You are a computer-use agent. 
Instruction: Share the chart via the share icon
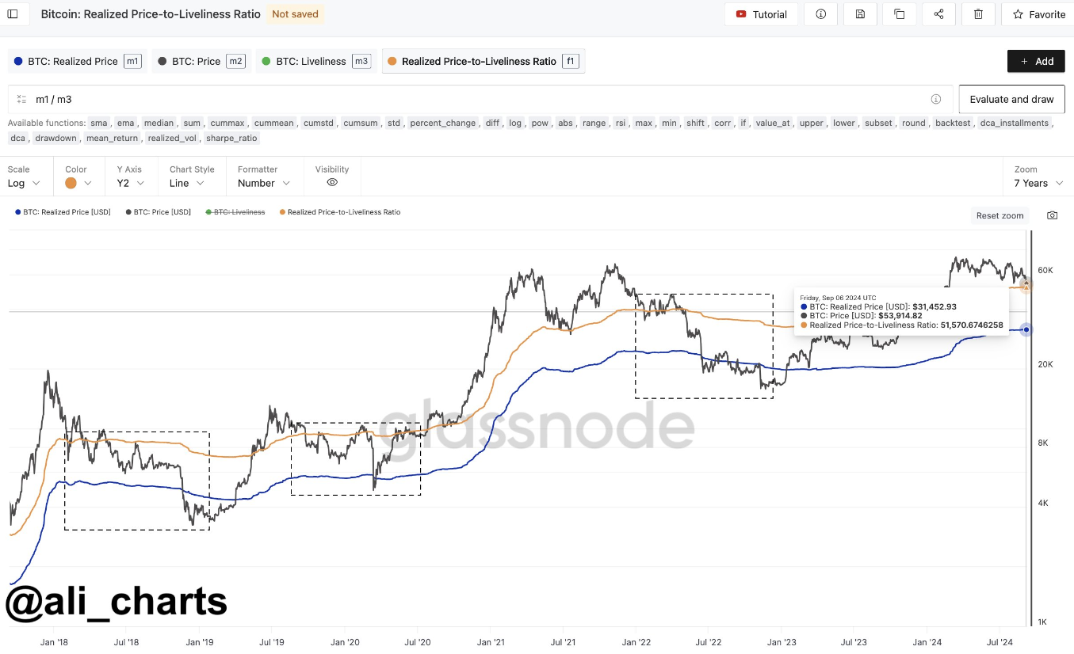point(939,14)
